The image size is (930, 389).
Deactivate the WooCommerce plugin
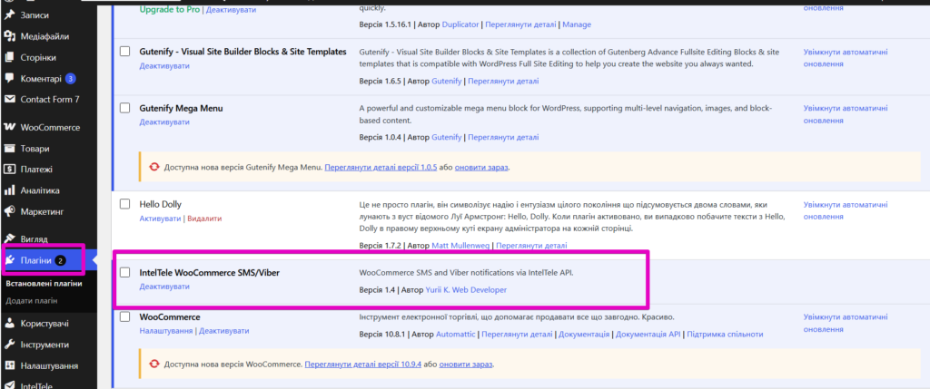223,331
